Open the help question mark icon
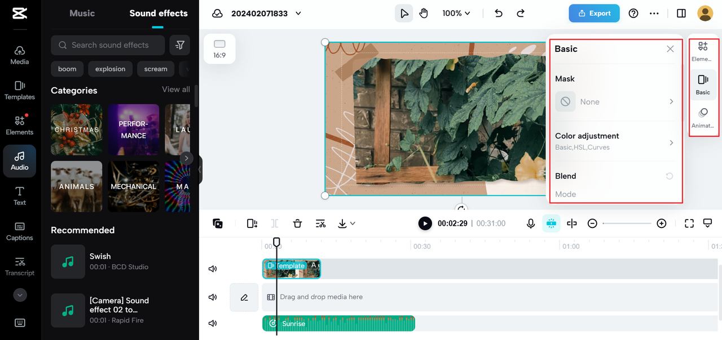This screenshot has width=722, height=340. pyautogui.click(x=633, y=14)
